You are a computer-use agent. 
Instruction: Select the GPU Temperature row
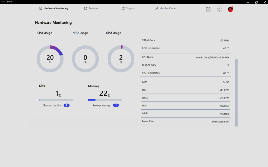click(x=186, y=48)
